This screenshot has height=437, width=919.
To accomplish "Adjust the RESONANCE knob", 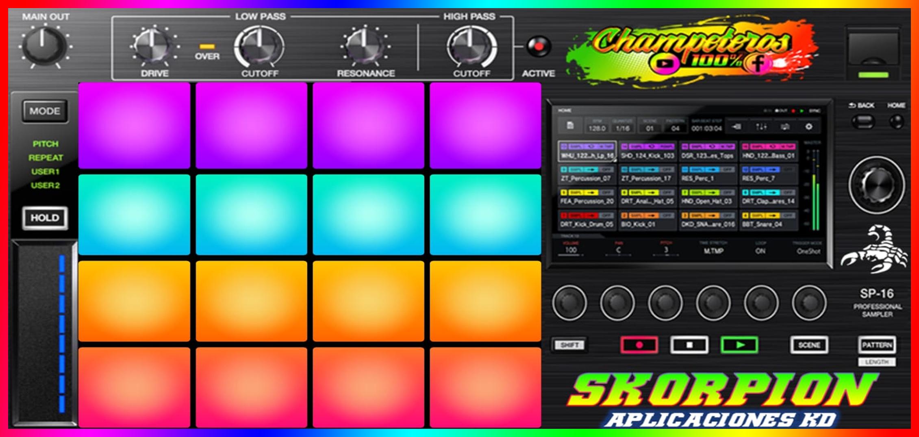I will 365,46.
